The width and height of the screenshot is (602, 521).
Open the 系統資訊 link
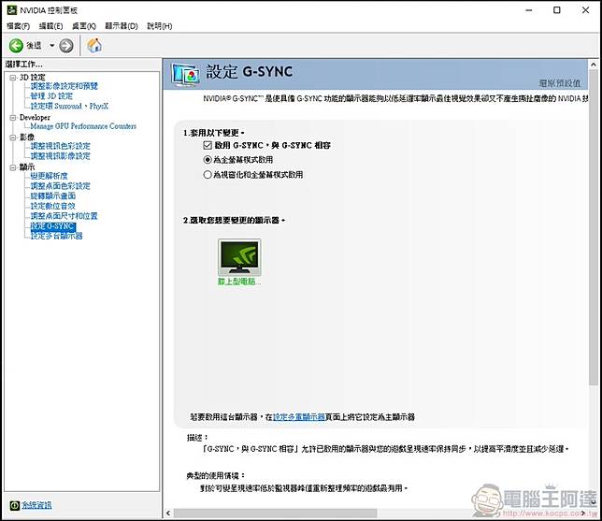click(x=36, y=505)
